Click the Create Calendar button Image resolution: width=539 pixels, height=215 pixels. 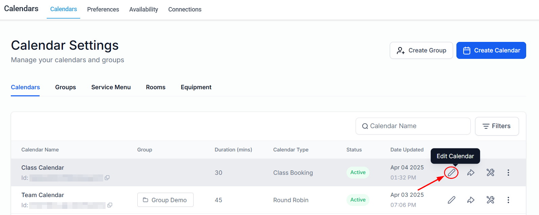491,50
